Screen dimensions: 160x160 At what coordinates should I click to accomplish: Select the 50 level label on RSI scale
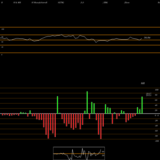(x=2, y=42)
